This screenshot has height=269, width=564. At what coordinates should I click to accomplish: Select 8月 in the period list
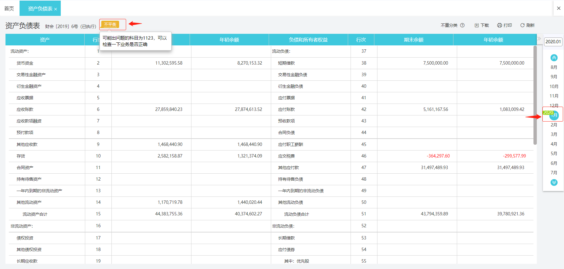(x=554, y=67)
